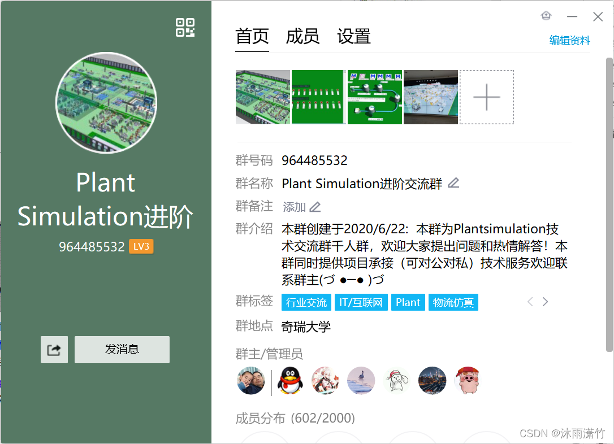Open the city night skyline admin avatar
The image size is (614, 444).
pyautogui.click(x=432, y=380)
